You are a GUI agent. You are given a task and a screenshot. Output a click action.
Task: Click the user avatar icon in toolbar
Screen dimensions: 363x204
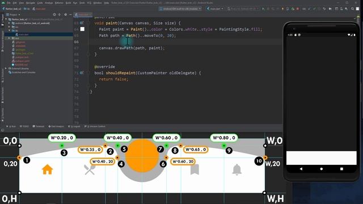point(358,9)
